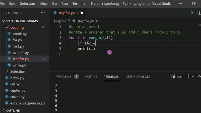Switch to the OUTPUT tab
This screenshot has height=113, width=201.
[91, 77]
